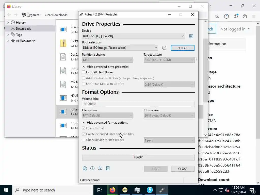Open Task View on taskbar
Image resolution: width=260 pixels, height=195 pixels.
click(100, 190)
